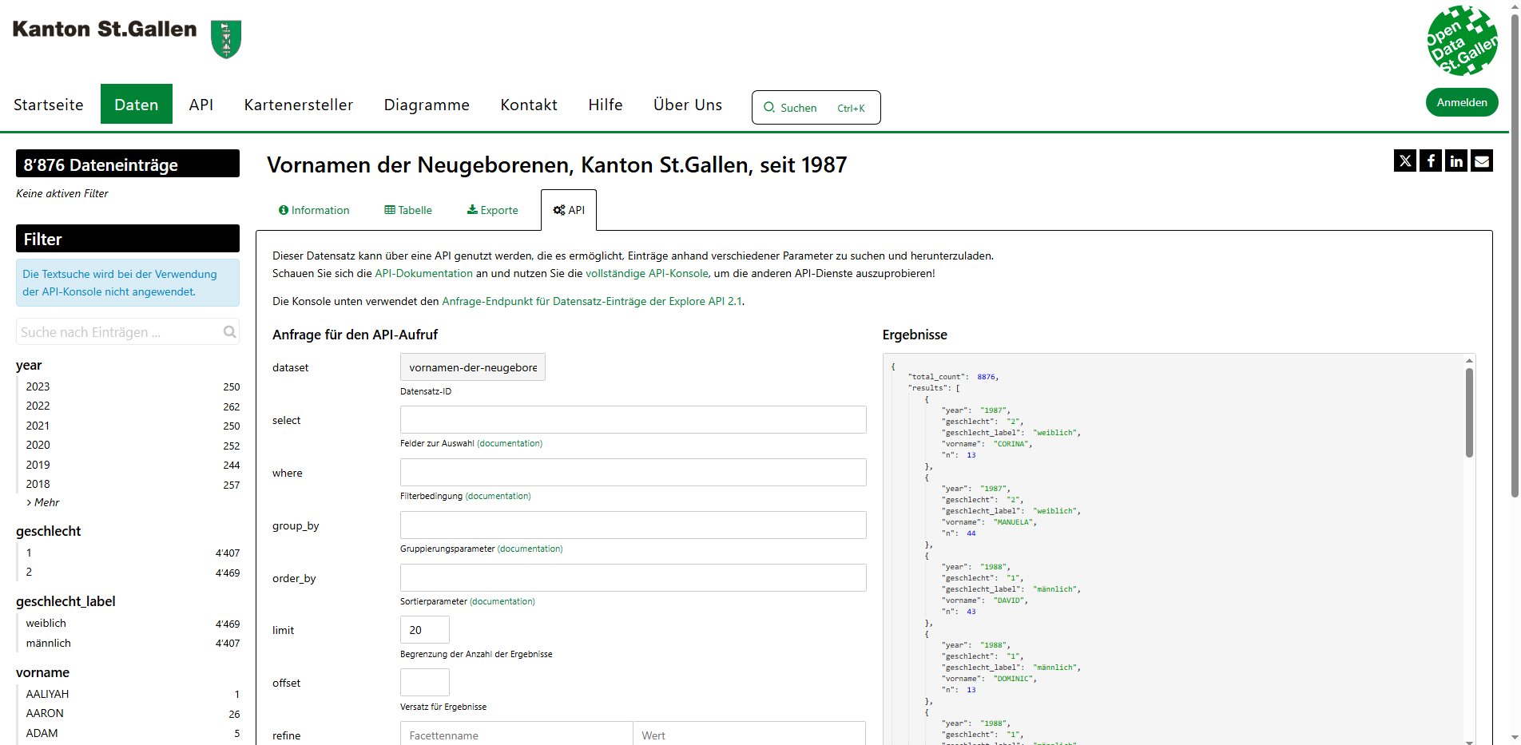The height and width of the screenshot is (745, 1521).
Task: Edit the limit value of 20
Action: (x=424, y=629)
